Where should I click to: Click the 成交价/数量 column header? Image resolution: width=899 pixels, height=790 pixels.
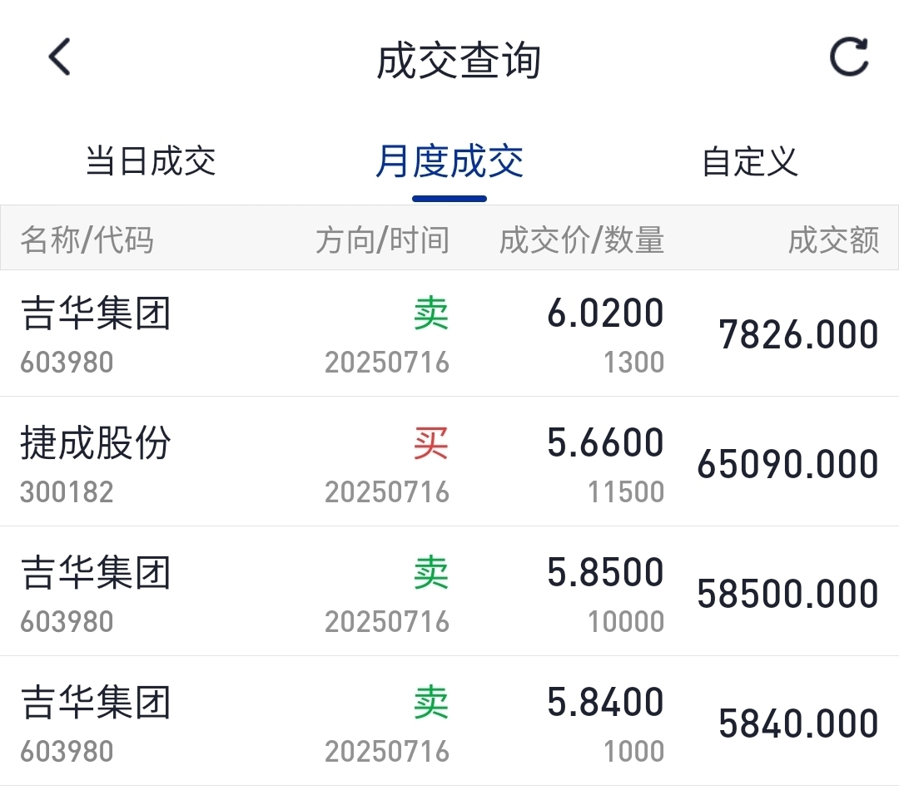click(582, 240)
